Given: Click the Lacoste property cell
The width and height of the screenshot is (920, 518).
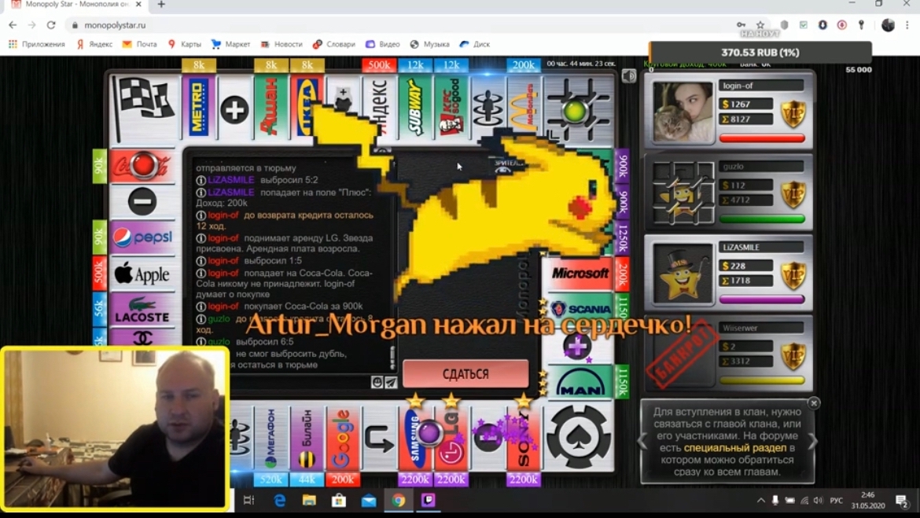Looking at the screenshot, I should [142, 310].
